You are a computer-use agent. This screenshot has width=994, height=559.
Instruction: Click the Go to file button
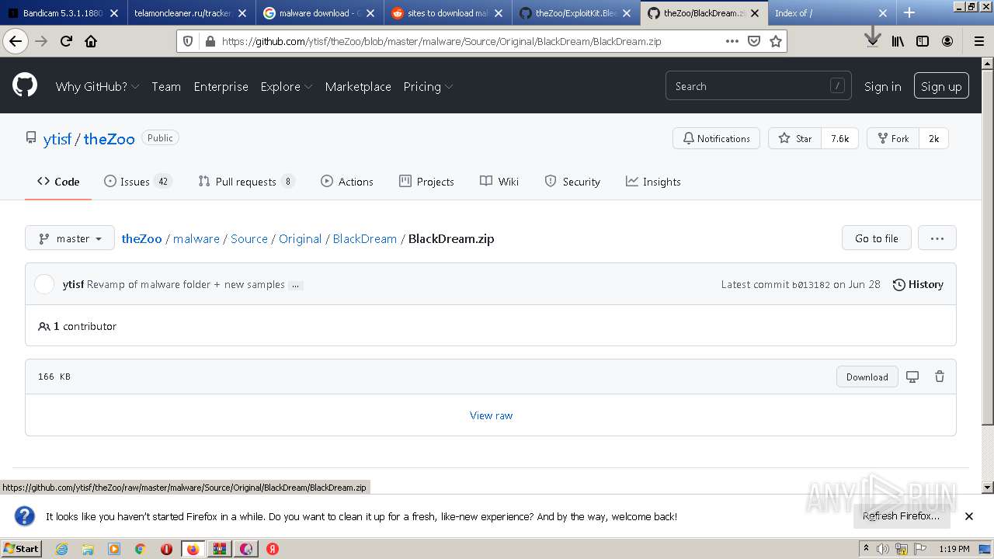pos(877,238)
